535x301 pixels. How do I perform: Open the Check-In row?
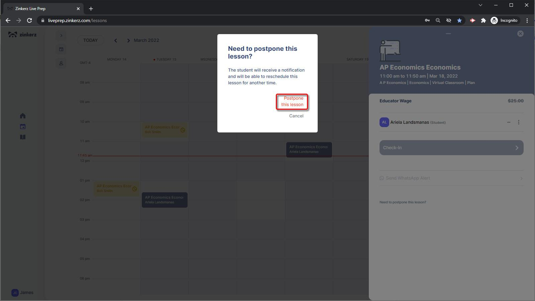pos(451,147)
